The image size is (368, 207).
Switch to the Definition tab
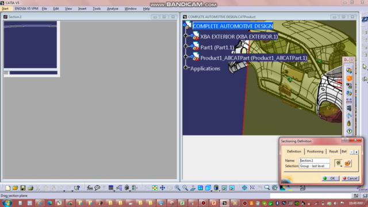pos(294,152)
